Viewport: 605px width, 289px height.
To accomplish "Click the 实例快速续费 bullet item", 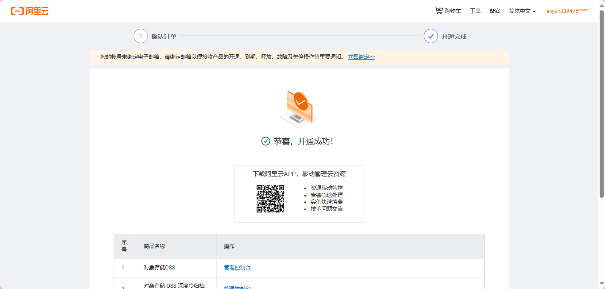I will click(x=327, y=202).
